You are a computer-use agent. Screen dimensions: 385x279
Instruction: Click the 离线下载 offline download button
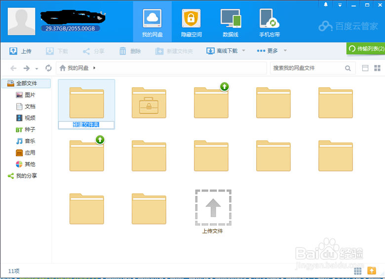coord(222,51)
